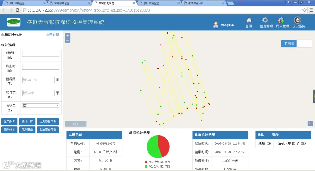Click the 1.228 千米 track length value
Screen dimensions: 315x171
tap(230, 161)
